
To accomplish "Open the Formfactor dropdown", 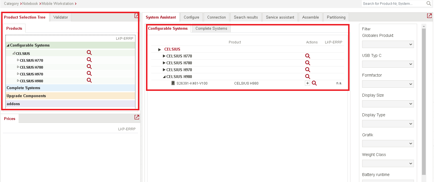I will click(388, 84).
